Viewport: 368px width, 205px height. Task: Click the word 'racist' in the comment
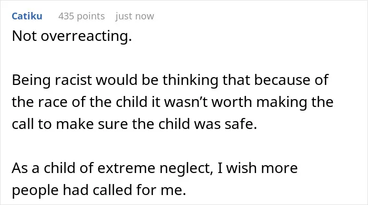[x=73, y=80]
